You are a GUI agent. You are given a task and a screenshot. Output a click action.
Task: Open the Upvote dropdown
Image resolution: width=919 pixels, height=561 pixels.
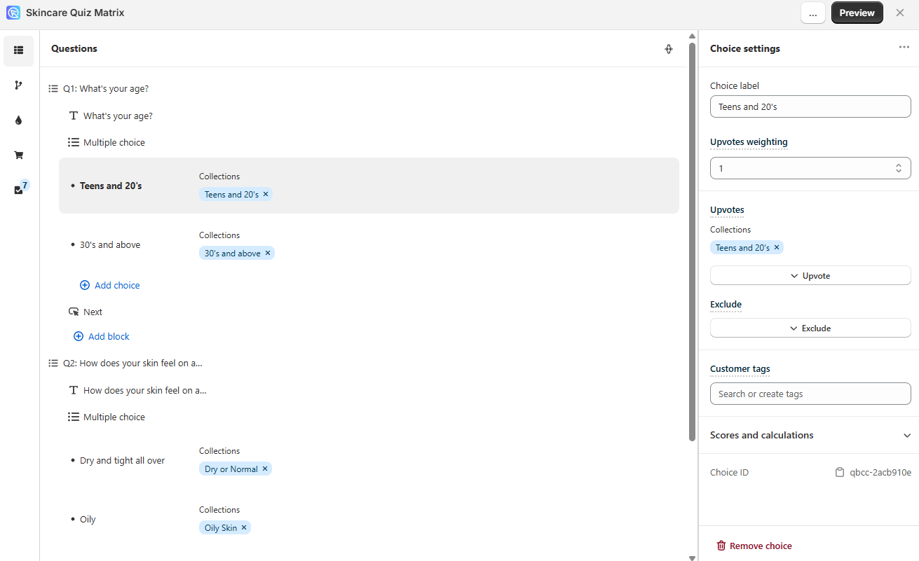pos(810,275)
